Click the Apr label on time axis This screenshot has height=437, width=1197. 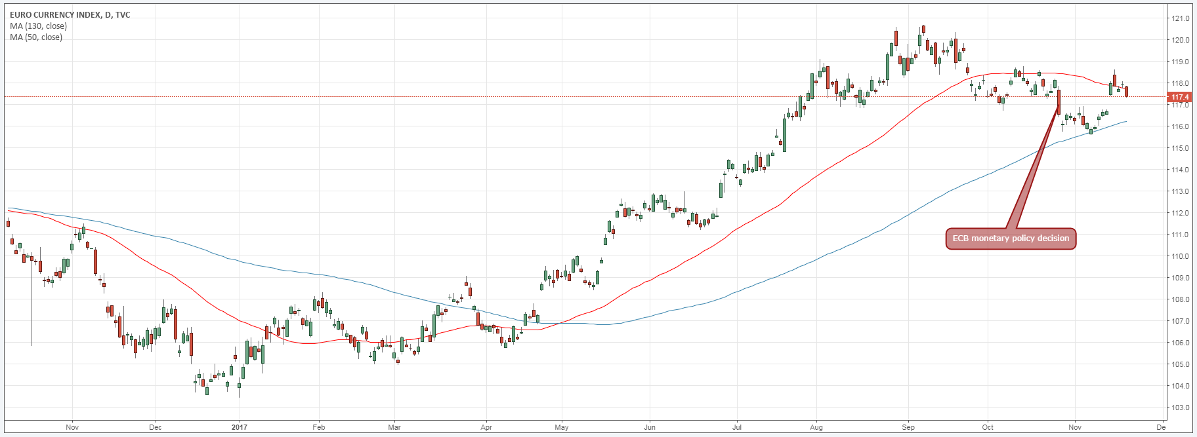point(486,427)
